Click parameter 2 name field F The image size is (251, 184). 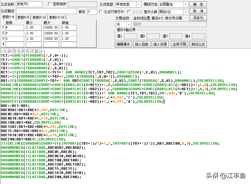click(x=15, y=33)
